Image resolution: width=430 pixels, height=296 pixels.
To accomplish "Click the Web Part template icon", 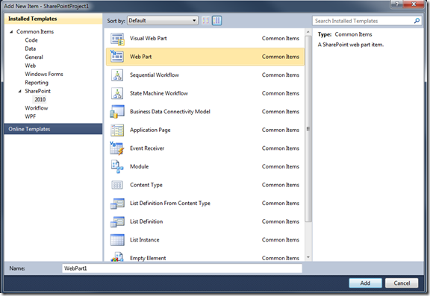I will pyautogui.click(x=117, y=57).
